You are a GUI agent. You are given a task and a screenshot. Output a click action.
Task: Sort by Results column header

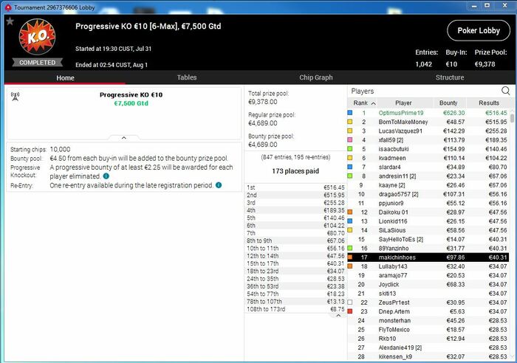point(489,103)
